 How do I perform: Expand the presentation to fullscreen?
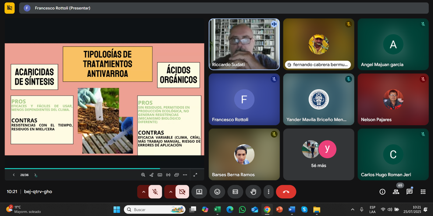click(195, 175)
